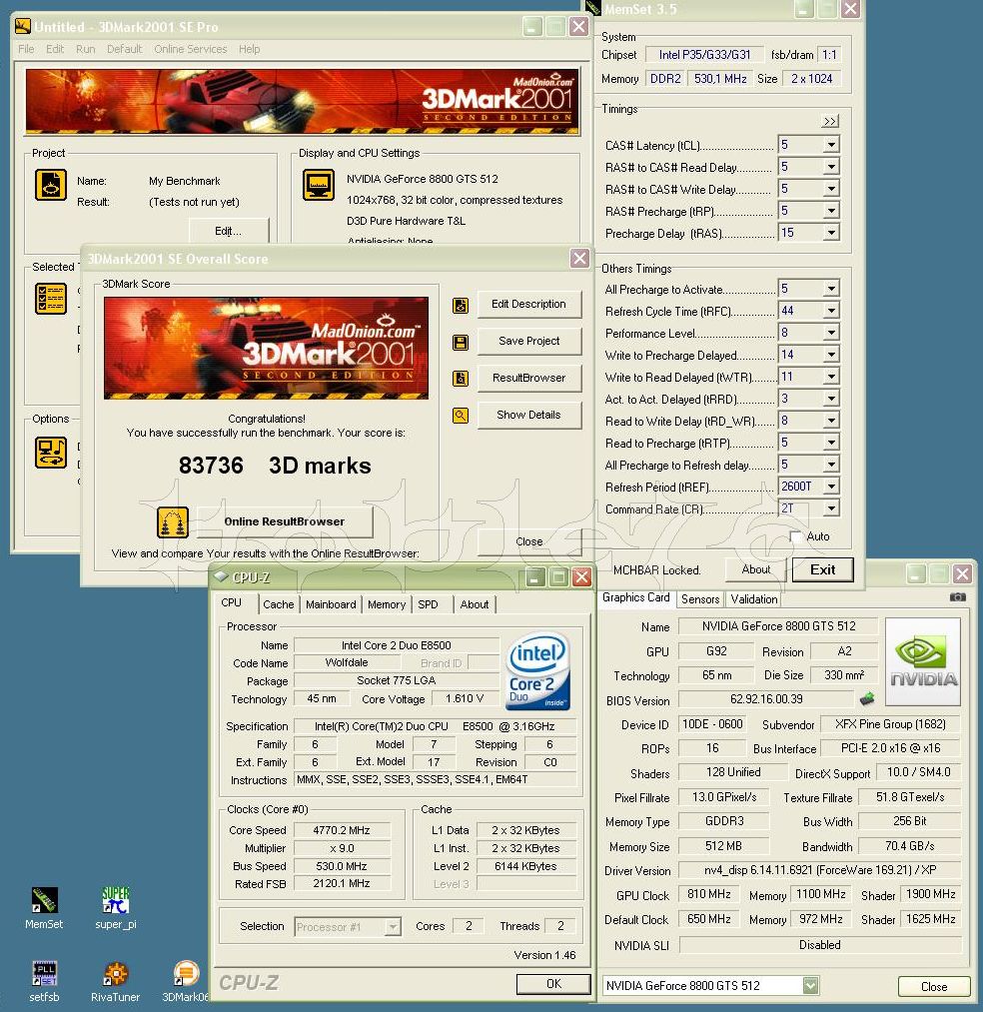Switch to the SPD tab in CPU-Z

(428, 604)
